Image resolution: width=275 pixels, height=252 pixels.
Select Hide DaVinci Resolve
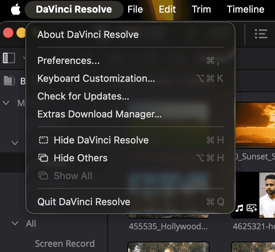click(130, 140)
